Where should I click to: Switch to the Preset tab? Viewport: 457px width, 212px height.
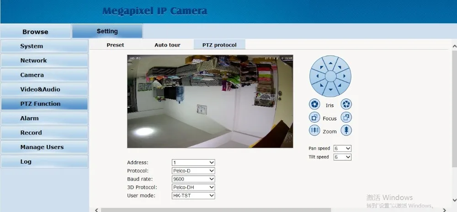(115, 45)
